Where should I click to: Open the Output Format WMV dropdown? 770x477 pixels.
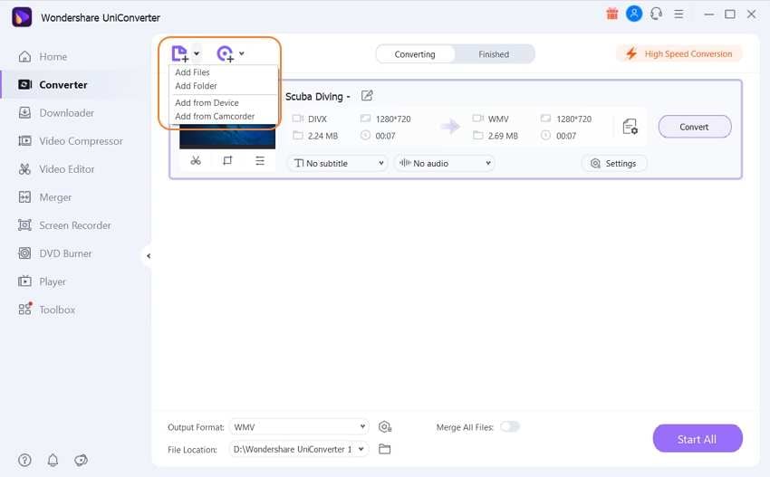tap(299, 427)
